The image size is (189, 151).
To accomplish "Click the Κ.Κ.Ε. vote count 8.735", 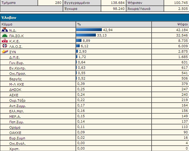I will click(x=183, y=41).
